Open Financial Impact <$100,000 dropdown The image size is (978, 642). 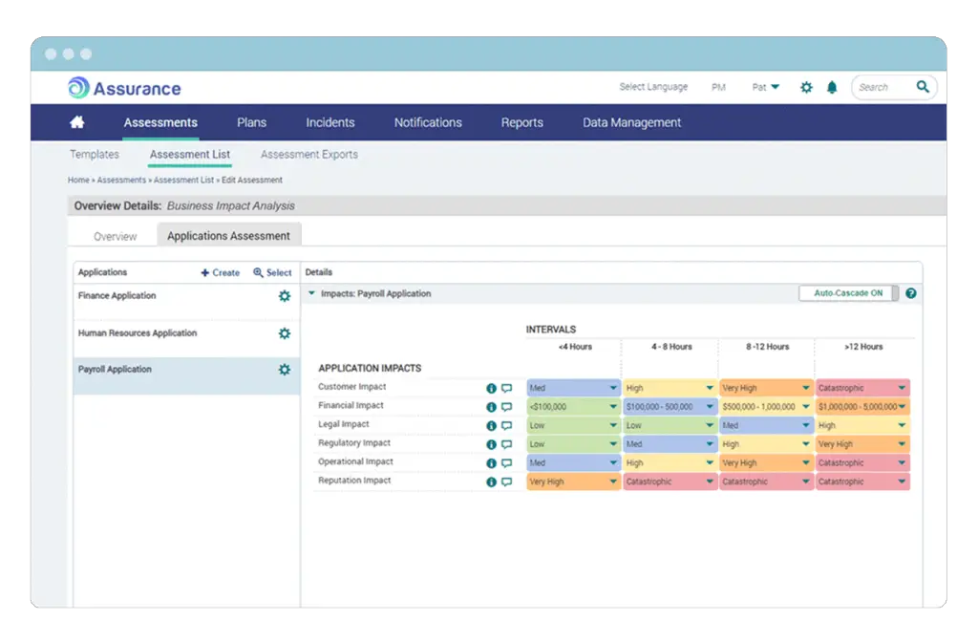(573, 407)
